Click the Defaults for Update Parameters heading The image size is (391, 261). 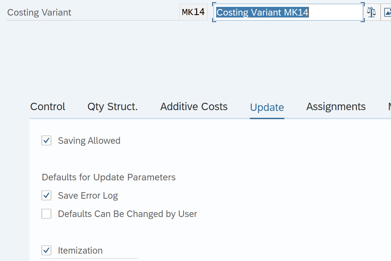point(109,177)
